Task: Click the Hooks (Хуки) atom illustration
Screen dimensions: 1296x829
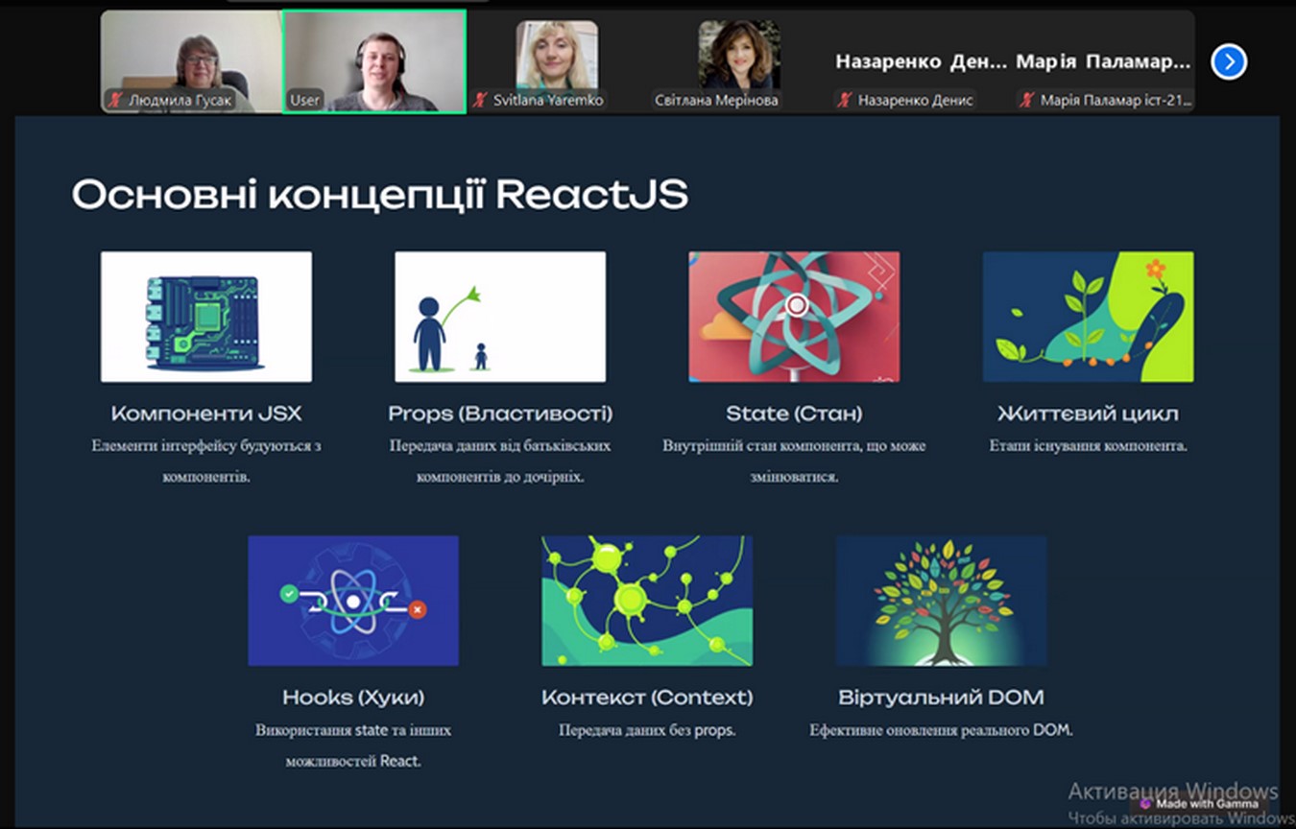Action: point(353,601)
